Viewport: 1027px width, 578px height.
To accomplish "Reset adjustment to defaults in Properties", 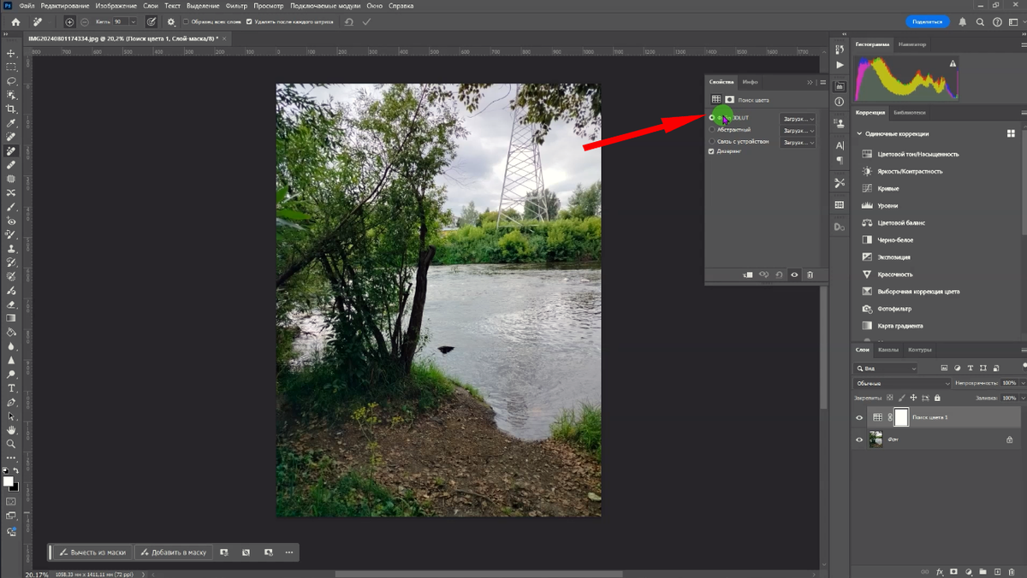I will 779,275.
